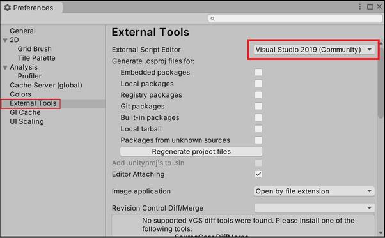385x238 pixels.
Task: Maximize the Preferences window
Action: click(x=370, y=7)
